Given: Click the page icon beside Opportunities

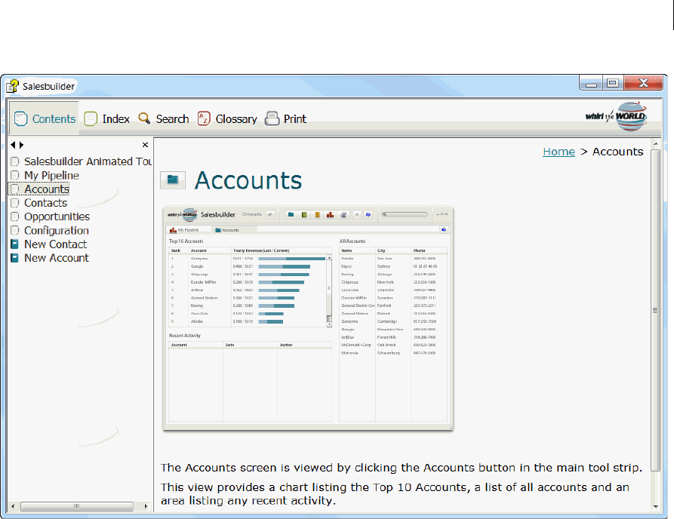Looking at the screenshot, I should (14, 217).
